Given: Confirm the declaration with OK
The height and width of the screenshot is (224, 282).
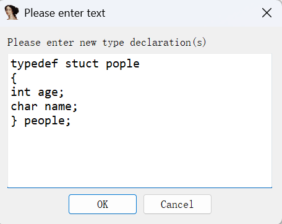Looking at the screenshot, I should [103, 204].
